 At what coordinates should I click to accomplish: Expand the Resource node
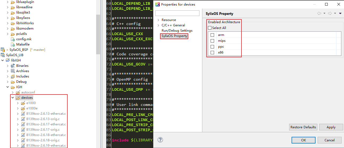click(158, 20)
